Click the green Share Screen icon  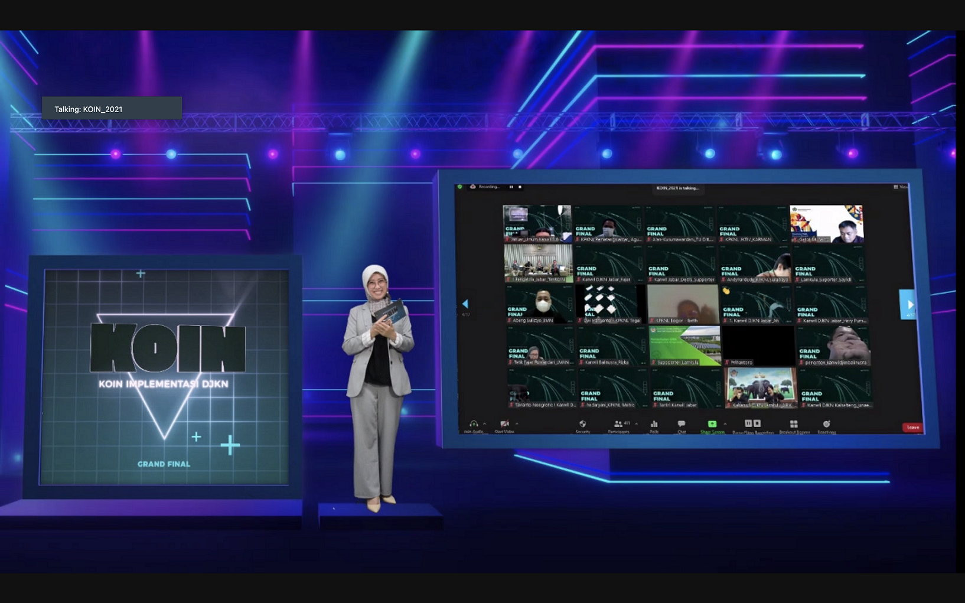pos(712,424)
